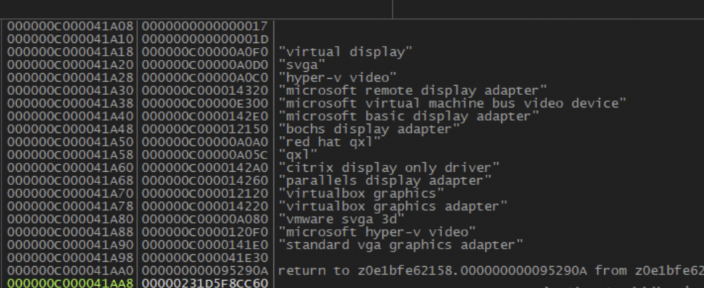Select "microsoft basic display adapter" comment
This screenshot has width=704, height=288.
tap(408, 116)
